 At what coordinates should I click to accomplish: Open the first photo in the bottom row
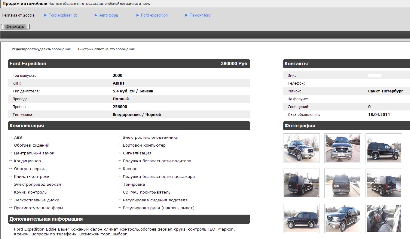[301, 219]
